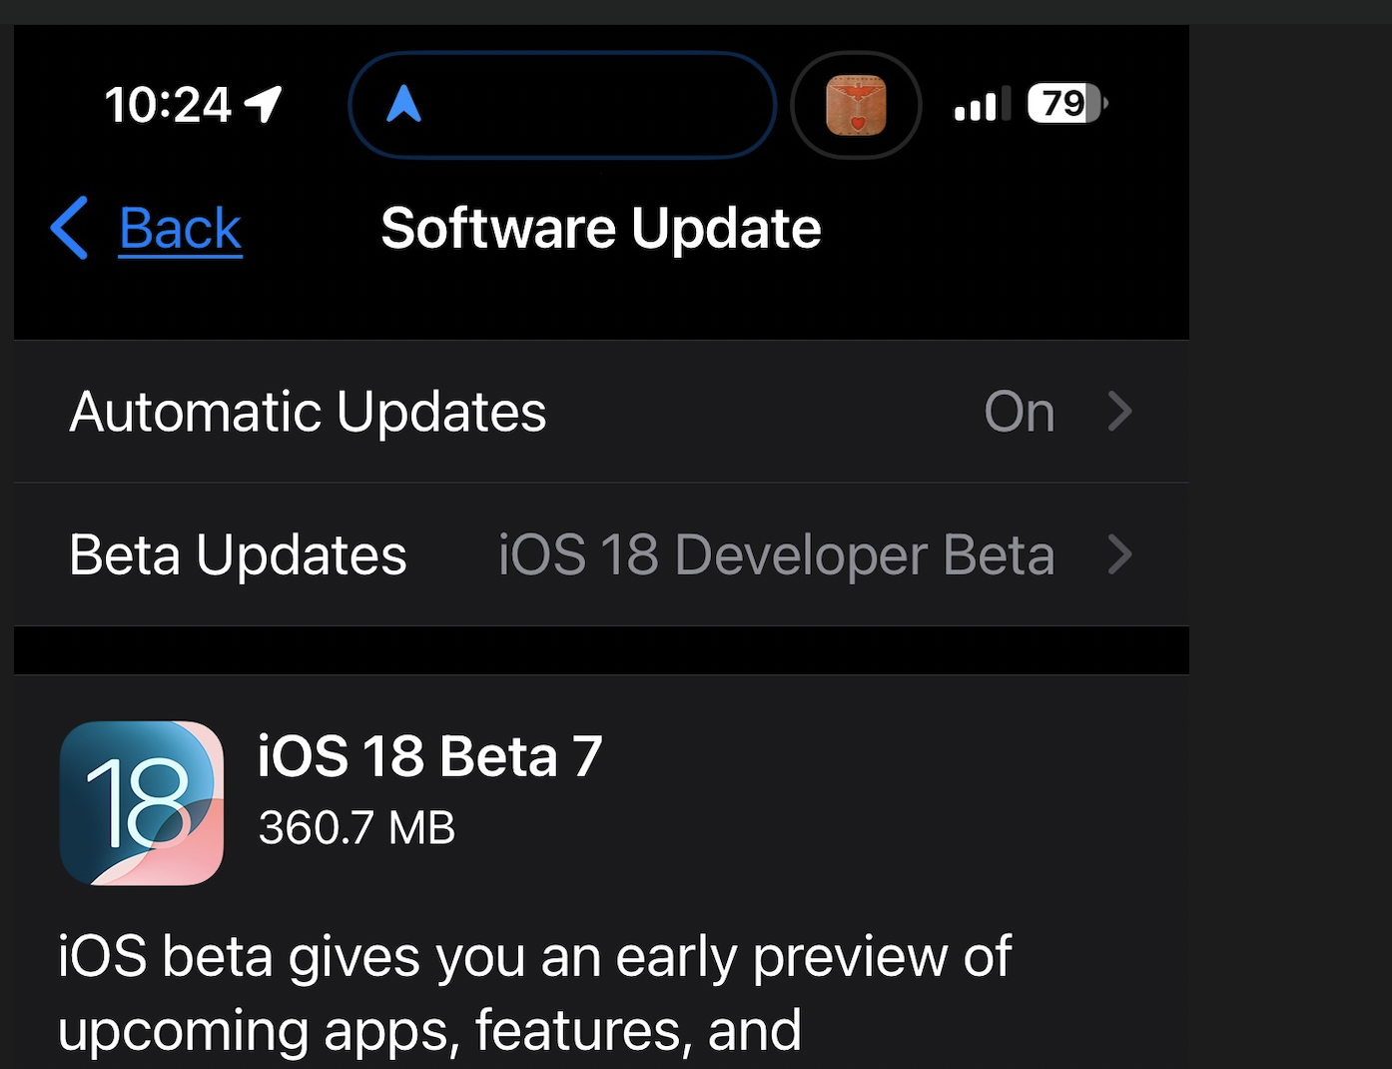Image resolution: width=1392 pixels, height=1069 pixels.
Task: Tap the Software Update page title
Action: [600, 229]
